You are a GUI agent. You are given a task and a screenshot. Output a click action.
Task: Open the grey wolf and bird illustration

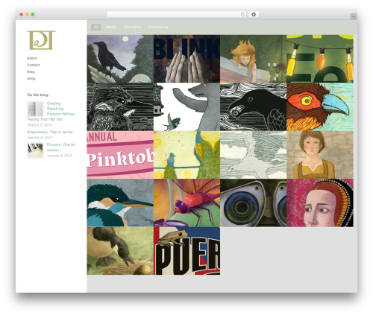[x=186, y=107]
